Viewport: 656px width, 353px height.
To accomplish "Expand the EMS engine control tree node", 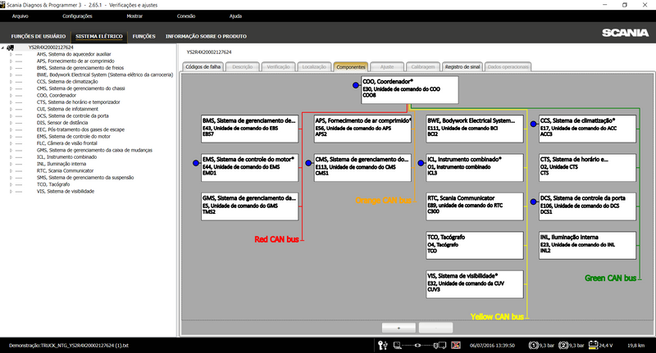I will 11,137.
